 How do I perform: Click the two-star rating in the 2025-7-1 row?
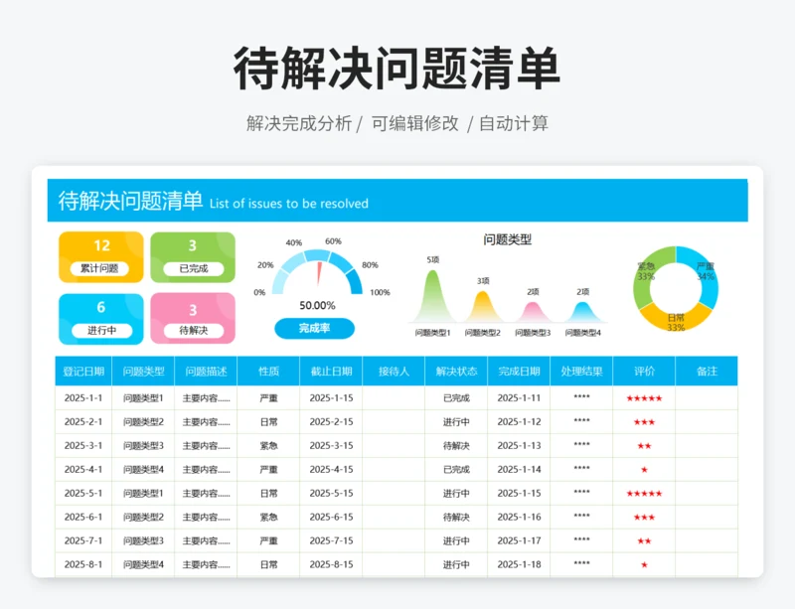coord(644,541)
